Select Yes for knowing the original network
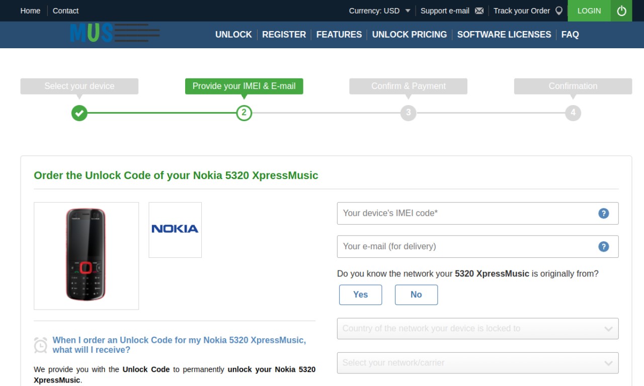This screenshot has height=386, width=644. click(360, 295)
